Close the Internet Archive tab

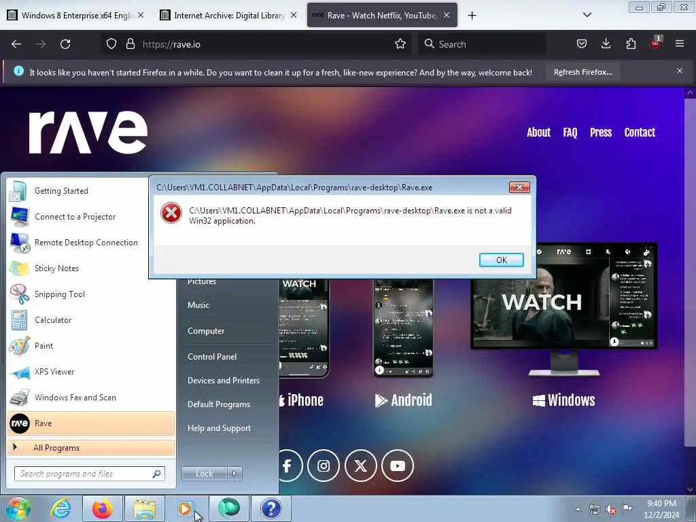294,15
